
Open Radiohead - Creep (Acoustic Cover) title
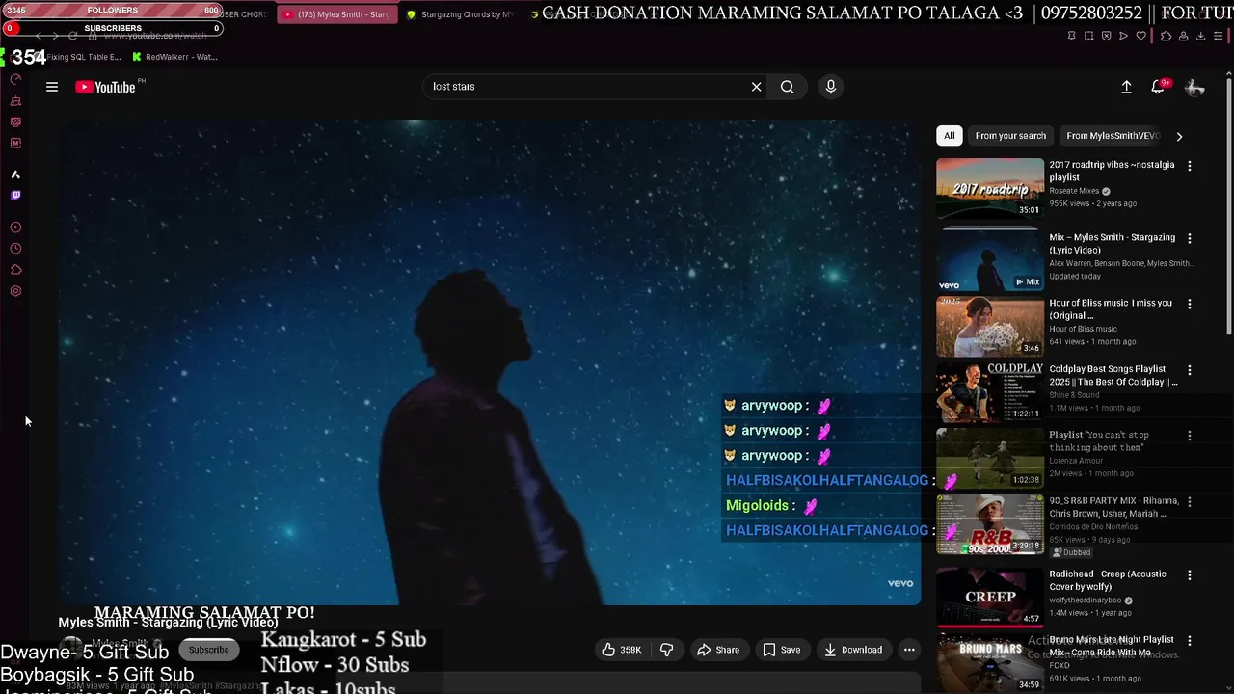click(1108, 580)
